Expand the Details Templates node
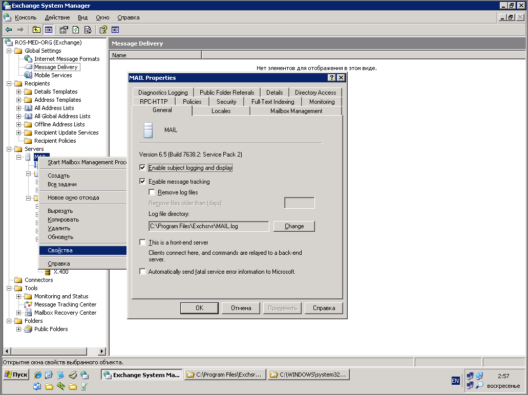528x395 pixels. pyautogui.click(x=19, y=92)
